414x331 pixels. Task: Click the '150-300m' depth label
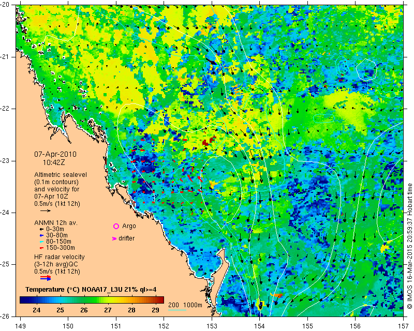click(61, 248)
